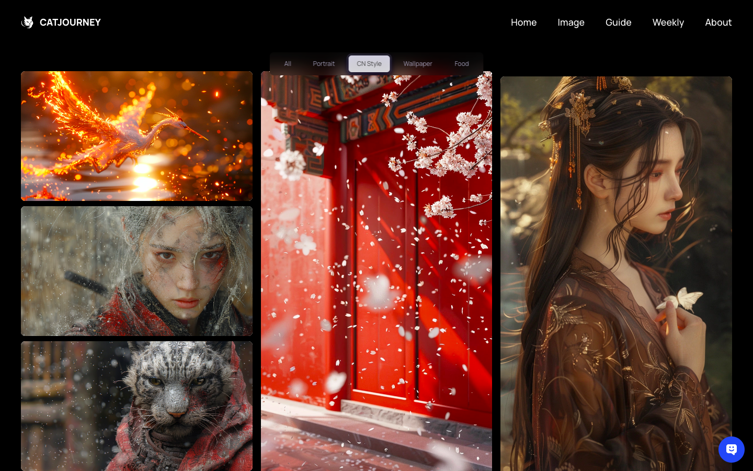Screen dimensions: 753x471
Task: Open the Guide page
Action: pyautogui.click(x=619, y=23)
